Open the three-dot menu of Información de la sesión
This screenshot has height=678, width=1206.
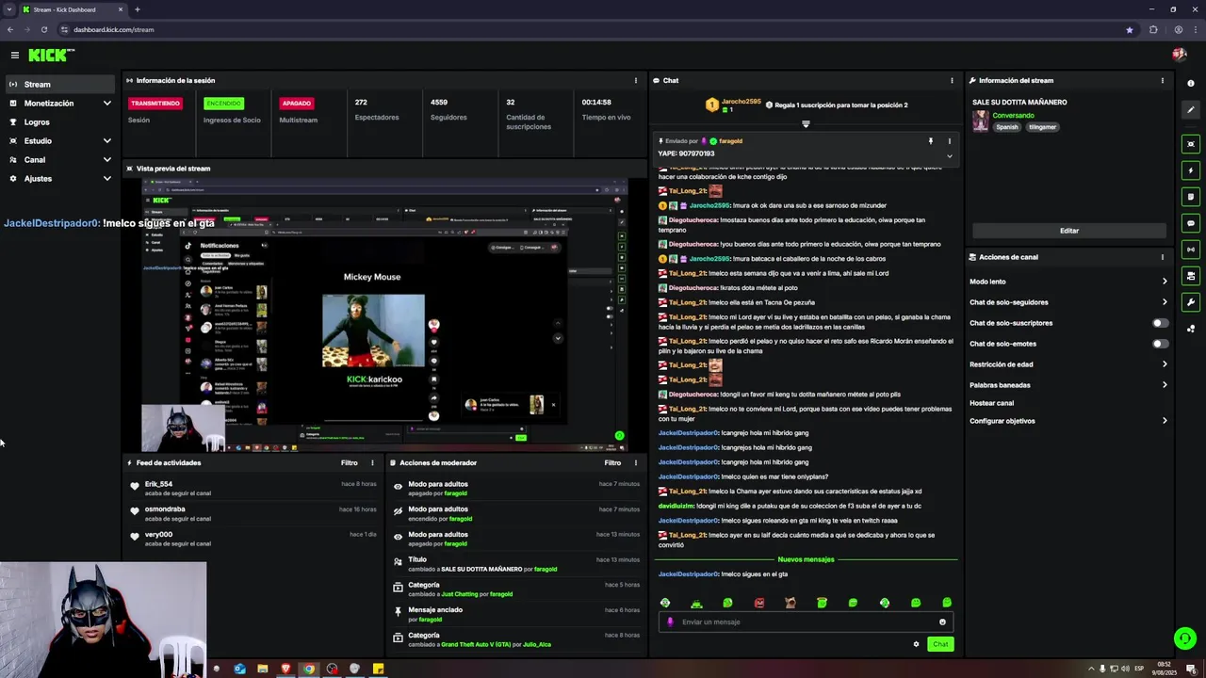coord(635,81)
